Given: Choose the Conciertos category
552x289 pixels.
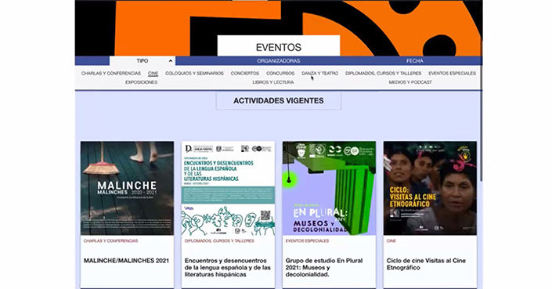Looking at the screenshot, I should [244, 73].
